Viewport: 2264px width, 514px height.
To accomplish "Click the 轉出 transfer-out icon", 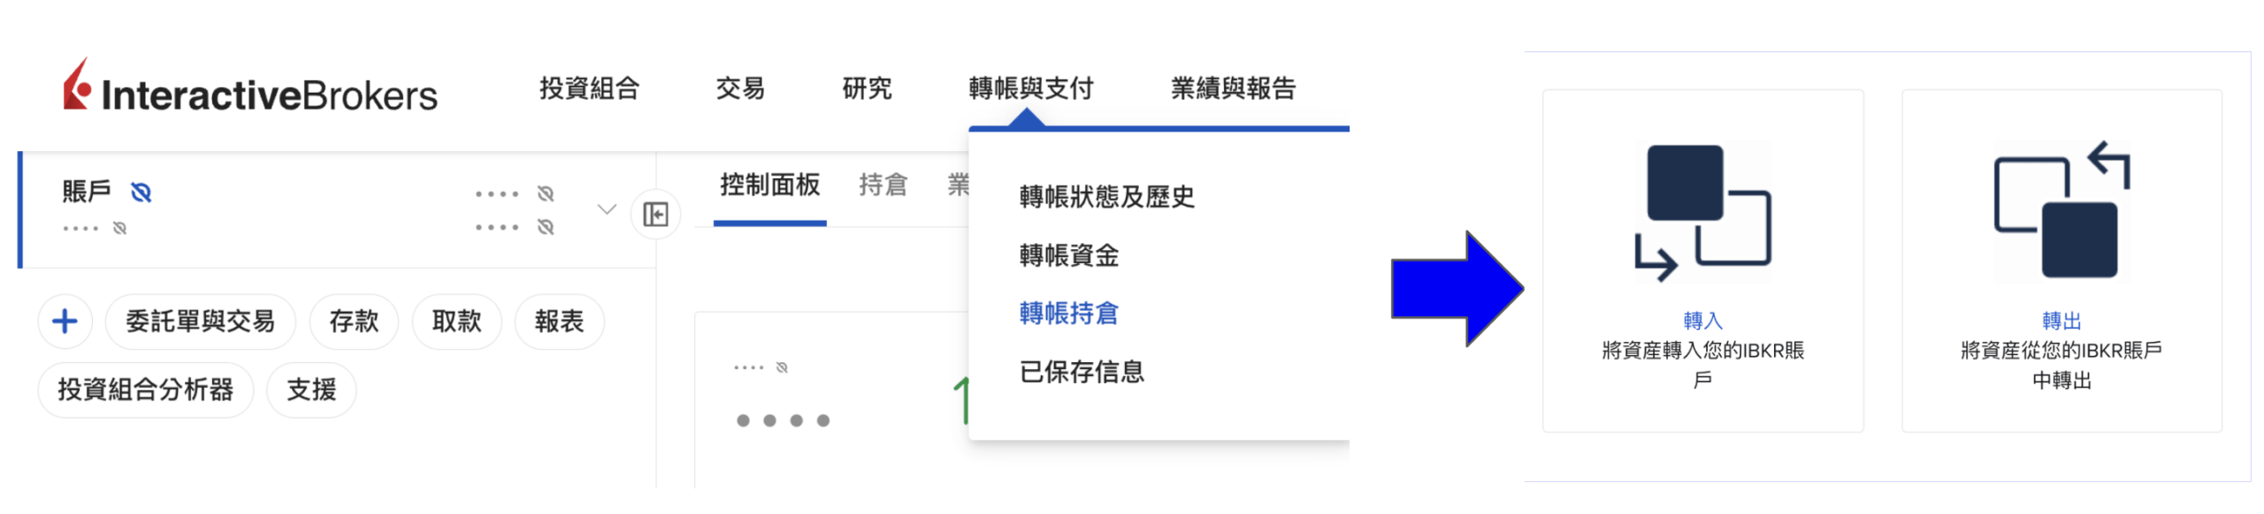I will (x=2061, y=212).
